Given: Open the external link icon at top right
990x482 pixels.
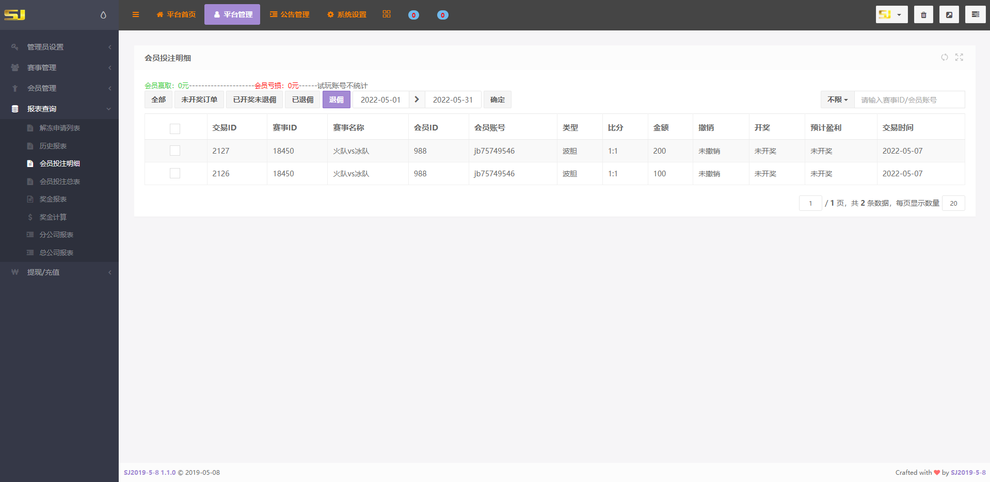Looking at the screenshot, I should tap(949, 14).
